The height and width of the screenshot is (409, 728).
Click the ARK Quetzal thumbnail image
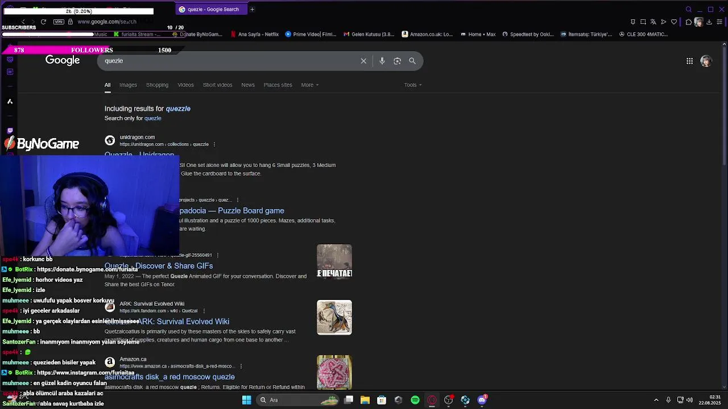(x=334, y=317)
